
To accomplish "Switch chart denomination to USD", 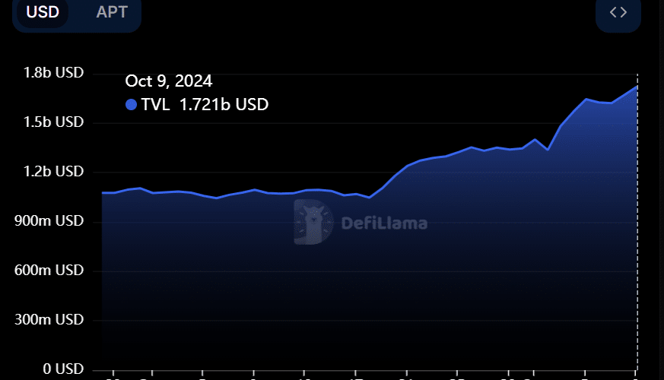I will 43,12.
